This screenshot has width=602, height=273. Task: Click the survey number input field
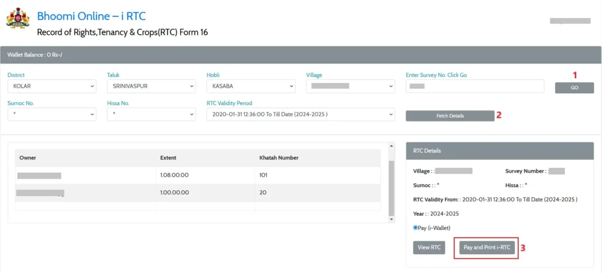475,86
